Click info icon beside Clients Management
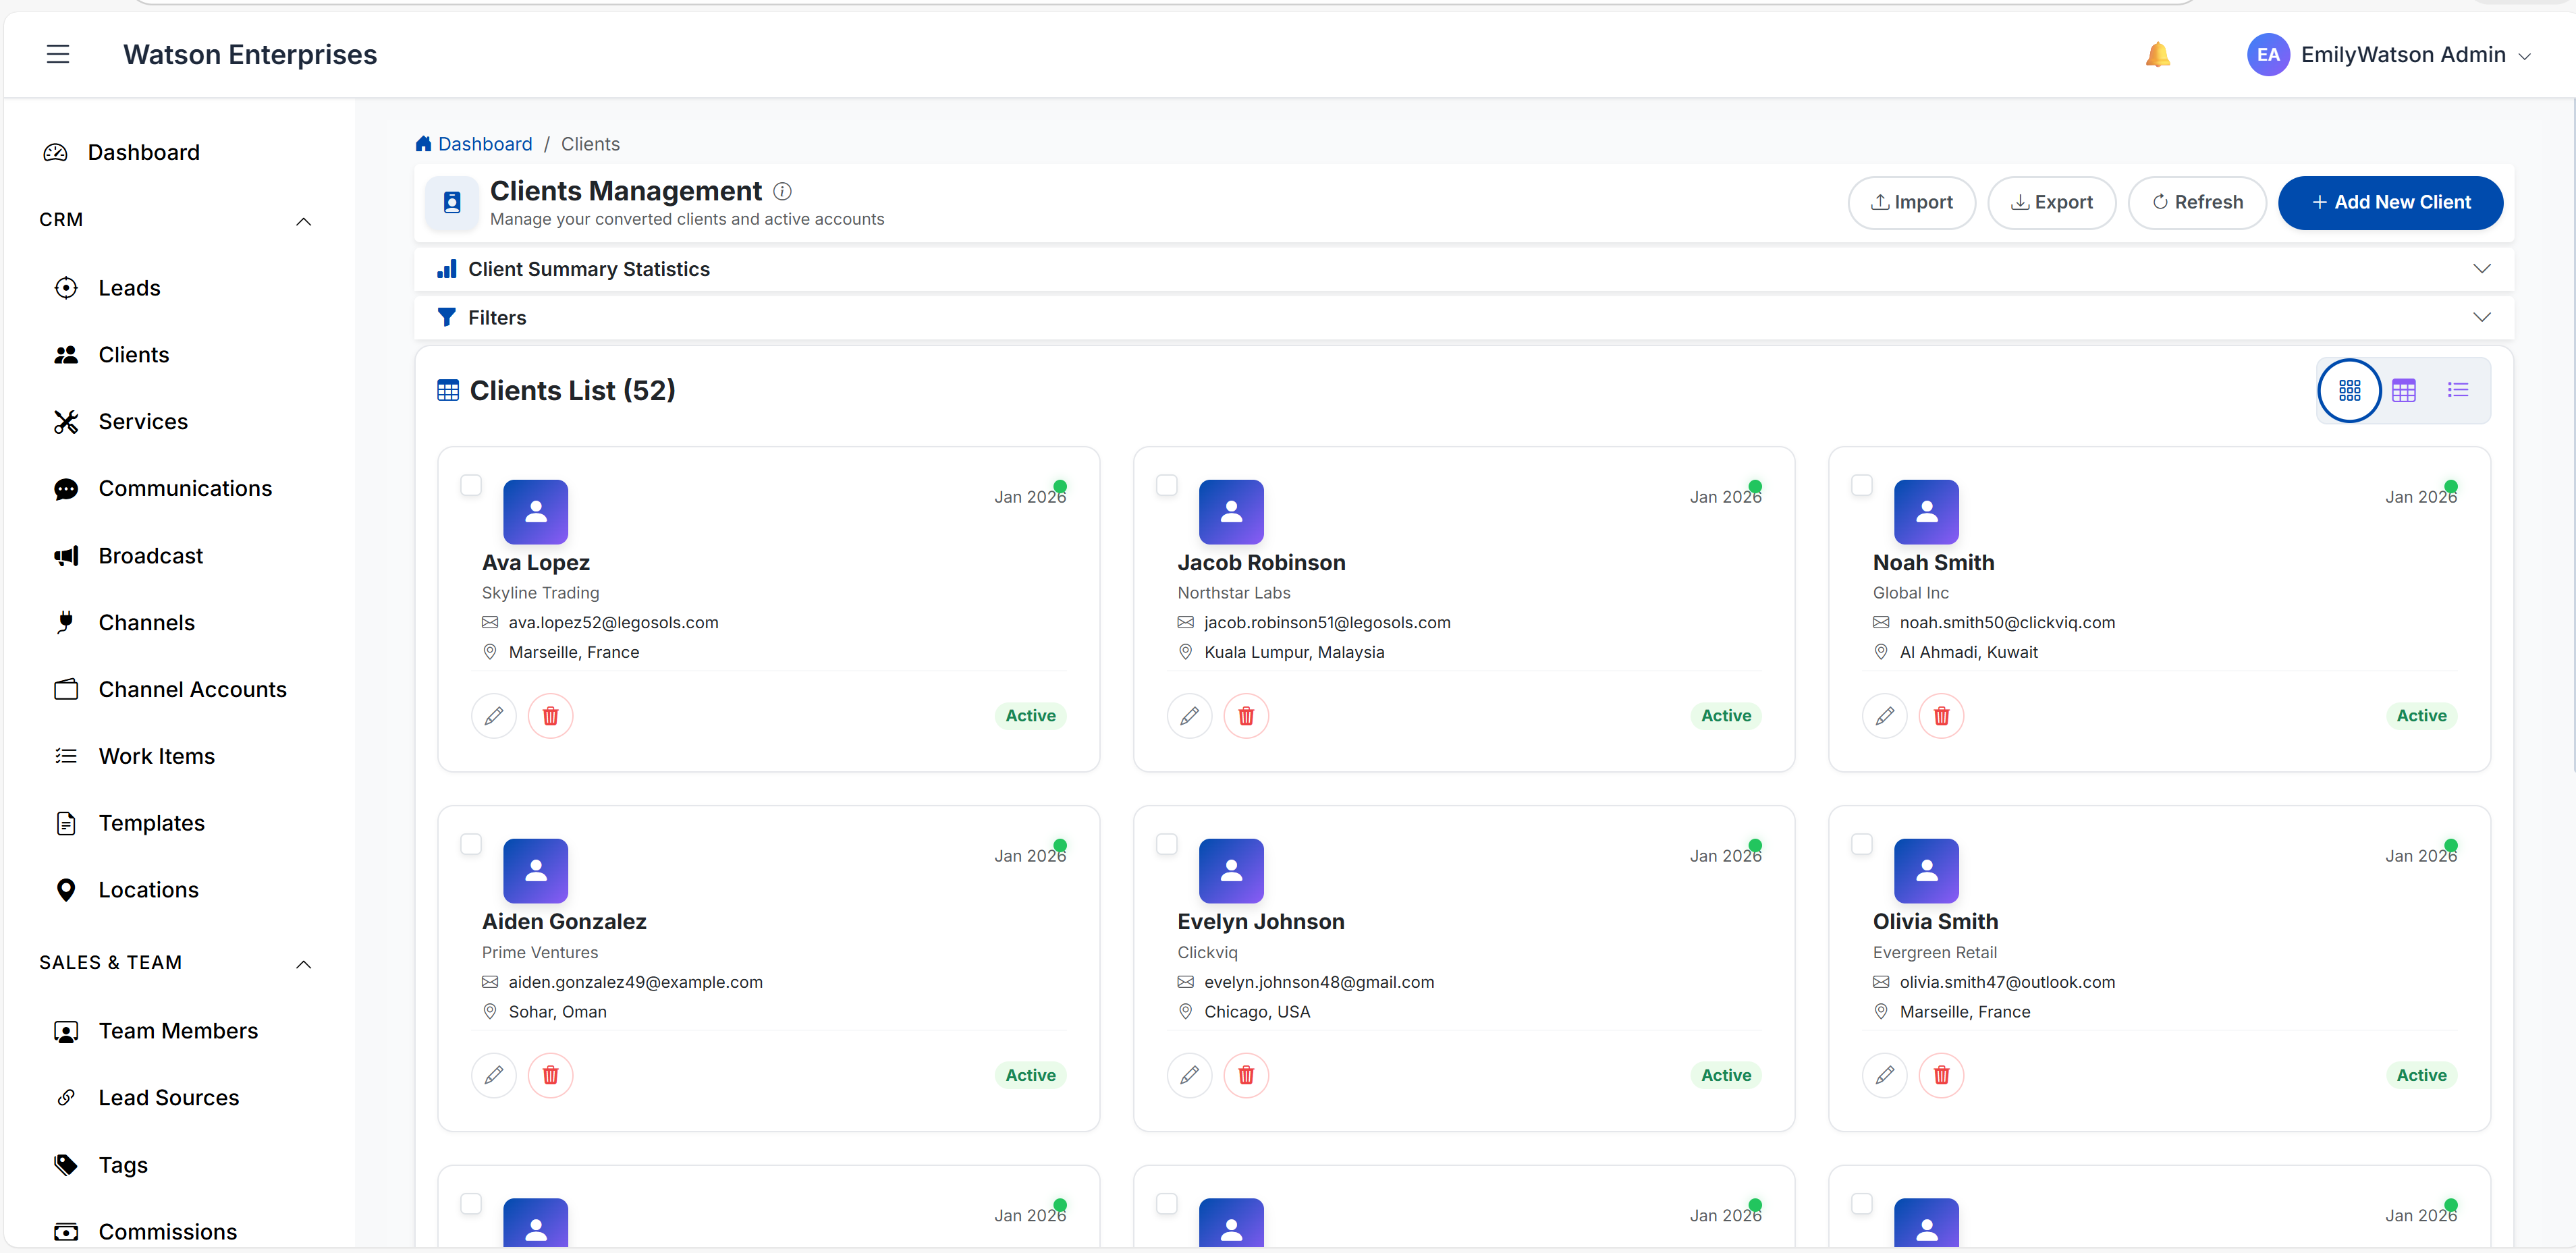 point(783,191)
